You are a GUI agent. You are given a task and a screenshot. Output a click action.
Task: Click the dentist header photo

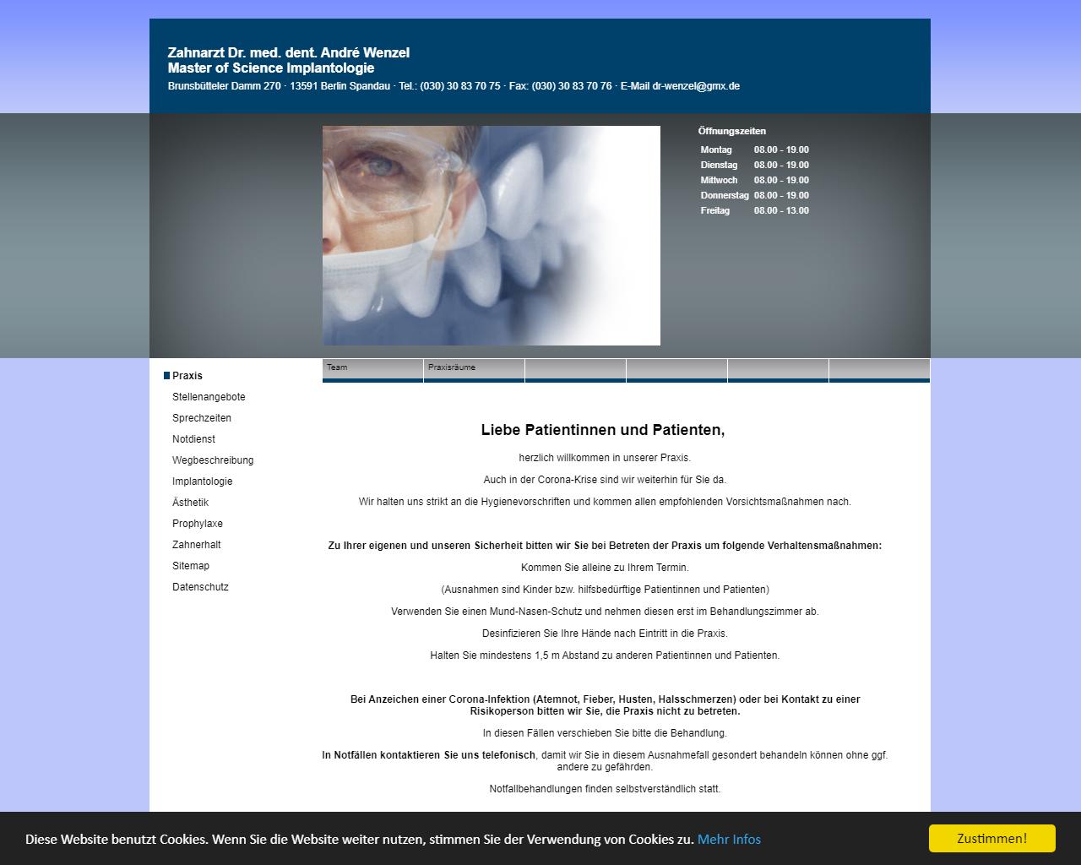tap(492, 236)
